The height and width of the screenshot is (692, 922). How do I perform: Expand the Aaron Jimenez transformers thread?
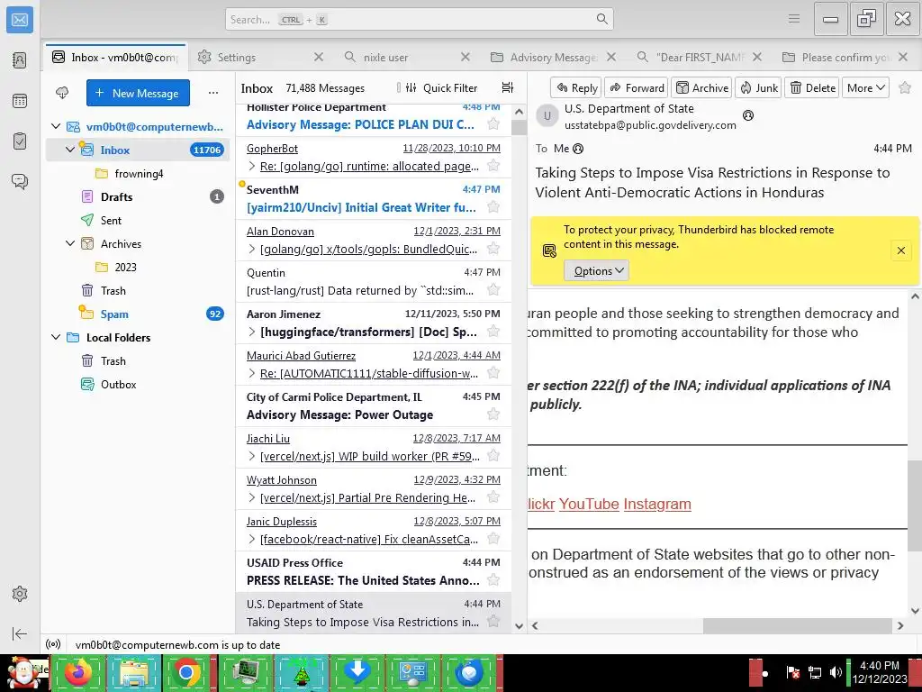[x=252, y=332]
